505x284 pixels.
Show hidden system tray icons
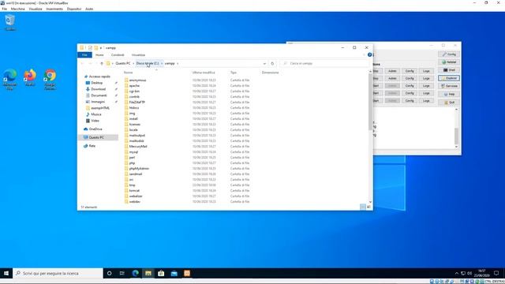coord(456,273)
